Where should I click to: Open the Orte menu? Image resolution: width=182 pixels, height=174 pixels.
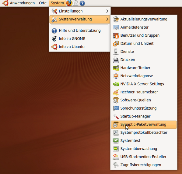(43, 3)
